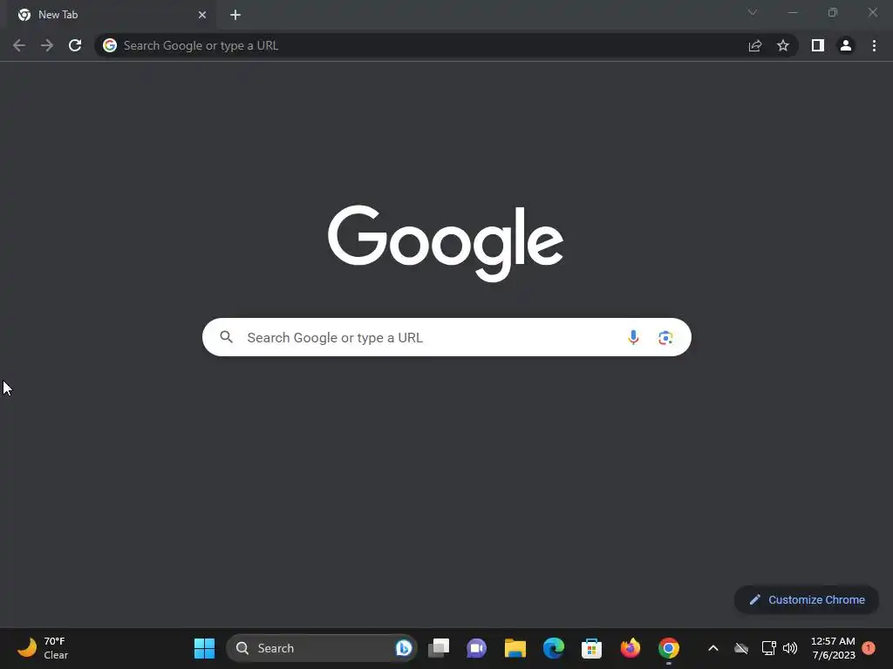This screenshot has width=893, height=669.
Task: Open File Explorer from taskbar
Action: (x=515, y=648)
